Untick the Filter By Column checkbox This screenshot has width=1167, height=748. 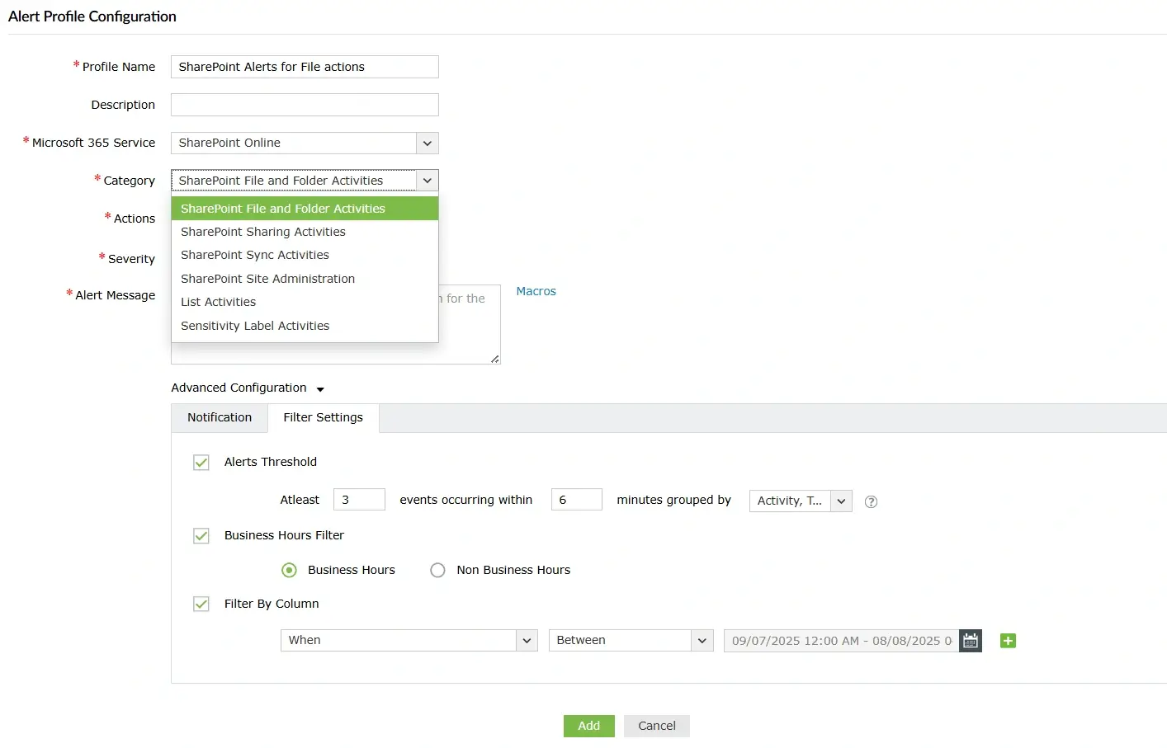pyautogui.click(x=201, y=605)
